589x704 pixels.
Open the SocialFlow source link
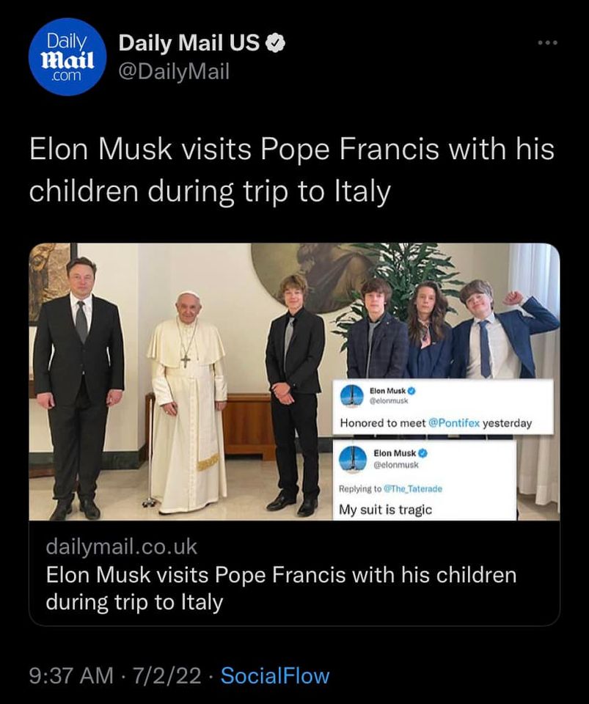275,675
